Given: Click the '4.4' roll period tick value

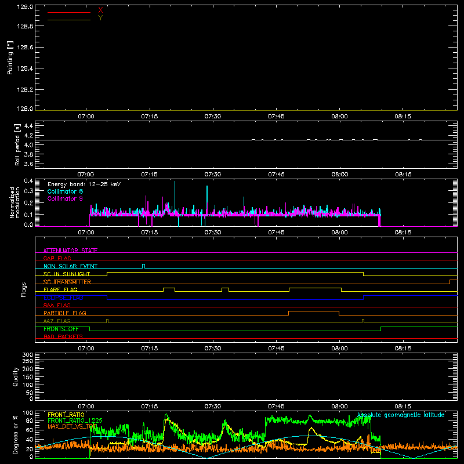Looking at the screenshot, I should tap(28, 126).
